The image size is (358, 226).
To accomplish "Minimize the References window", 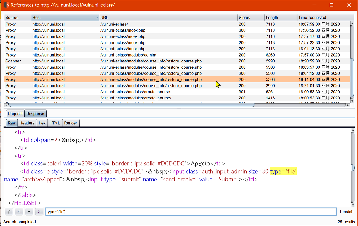I will tap(314, 5).
